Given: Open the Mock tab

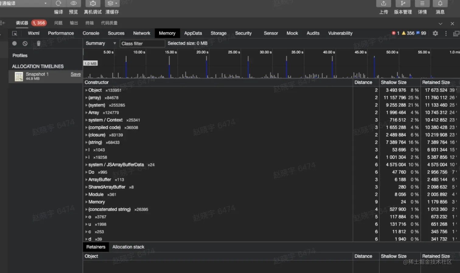Looking at the screenshot, I should [x=292, y=33].
